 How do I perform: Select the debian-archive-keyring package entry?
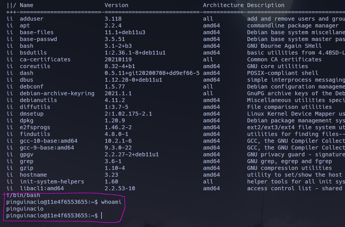pyautogui.click(x=57, y=93)
